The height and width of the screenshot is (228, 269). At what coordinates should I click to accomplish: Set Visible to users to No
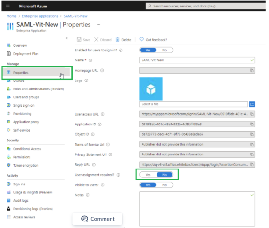(x=164, y=185)
